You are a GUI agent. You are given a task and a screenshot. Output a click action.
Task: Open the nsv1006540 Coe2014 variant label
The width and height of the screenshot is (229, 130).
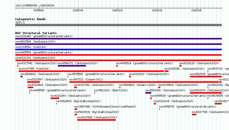[31, 47]
